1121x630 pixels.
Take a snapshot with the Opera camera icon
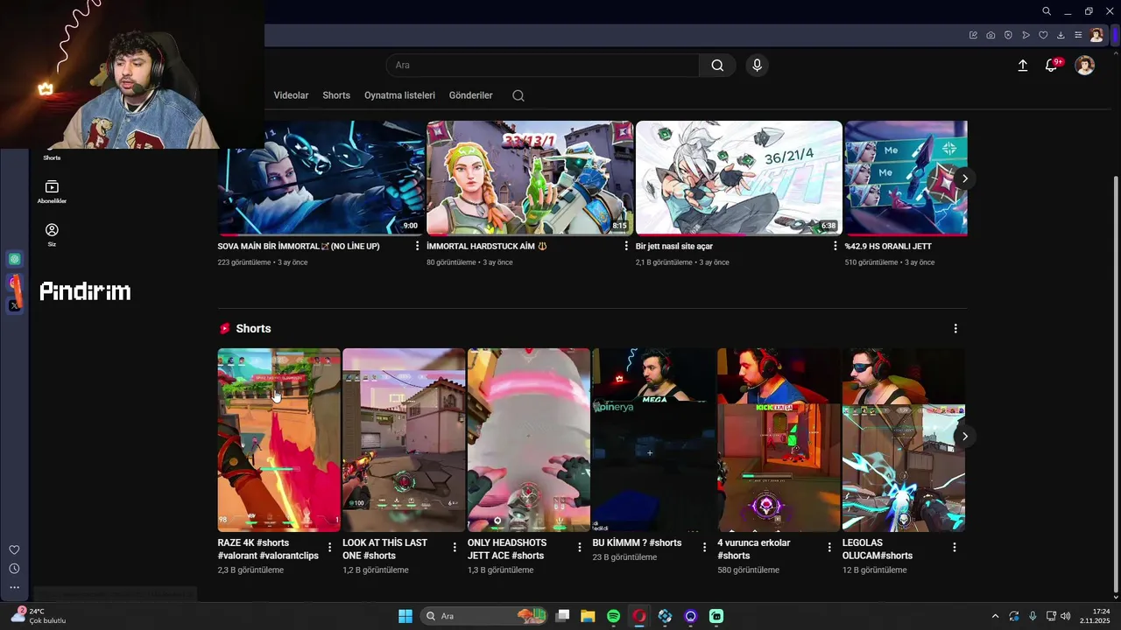[x=991, y=35]
